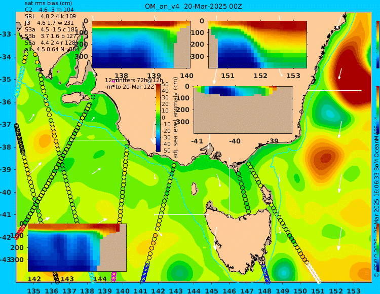This screenshot has width=380, height=294.
Task: Click the 'adj. sea level anomaly (cm)' colorbar caption
Action: (x=176, y=118)
